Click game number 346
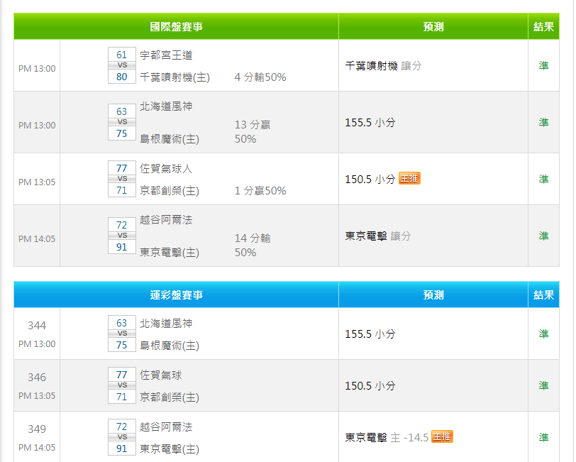The height and width of the screenshot is (462, 576). (37, 378)
